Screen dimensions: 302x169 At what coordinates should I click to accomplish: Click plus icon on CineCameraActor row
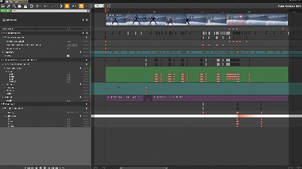coord(83,33)
